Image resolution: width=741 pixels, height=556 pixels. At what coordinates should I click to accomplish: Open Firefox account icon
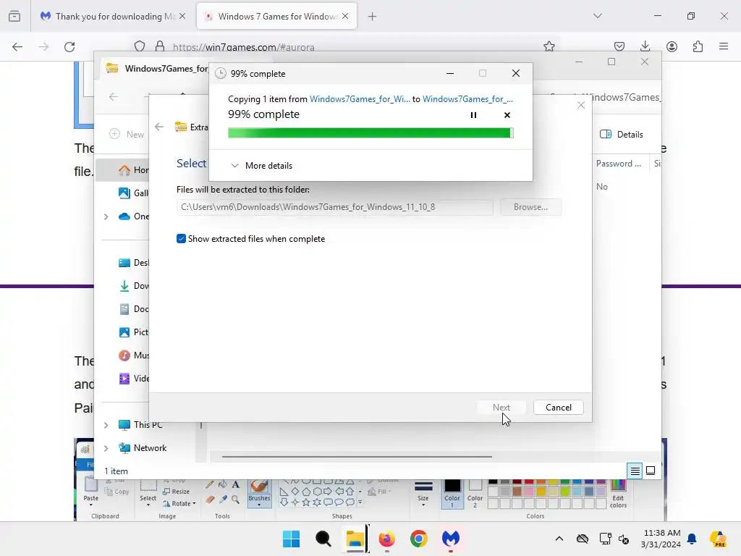point(672,46)
